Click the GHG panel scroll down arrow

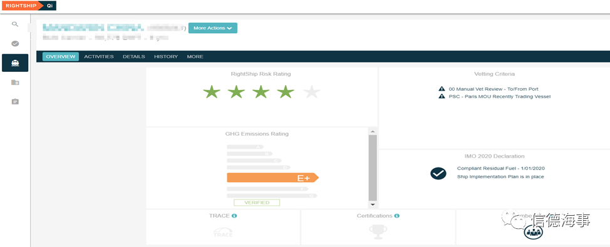tap(372, 204)
